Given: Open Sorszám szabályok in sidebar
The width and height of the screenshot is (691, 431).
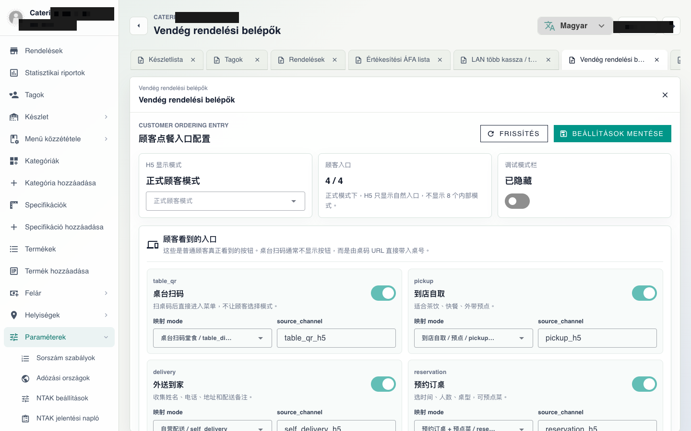Looking at the screenshot, I should 66,358.
